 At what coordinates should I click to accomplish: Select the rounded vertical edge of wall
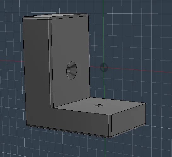50,62
